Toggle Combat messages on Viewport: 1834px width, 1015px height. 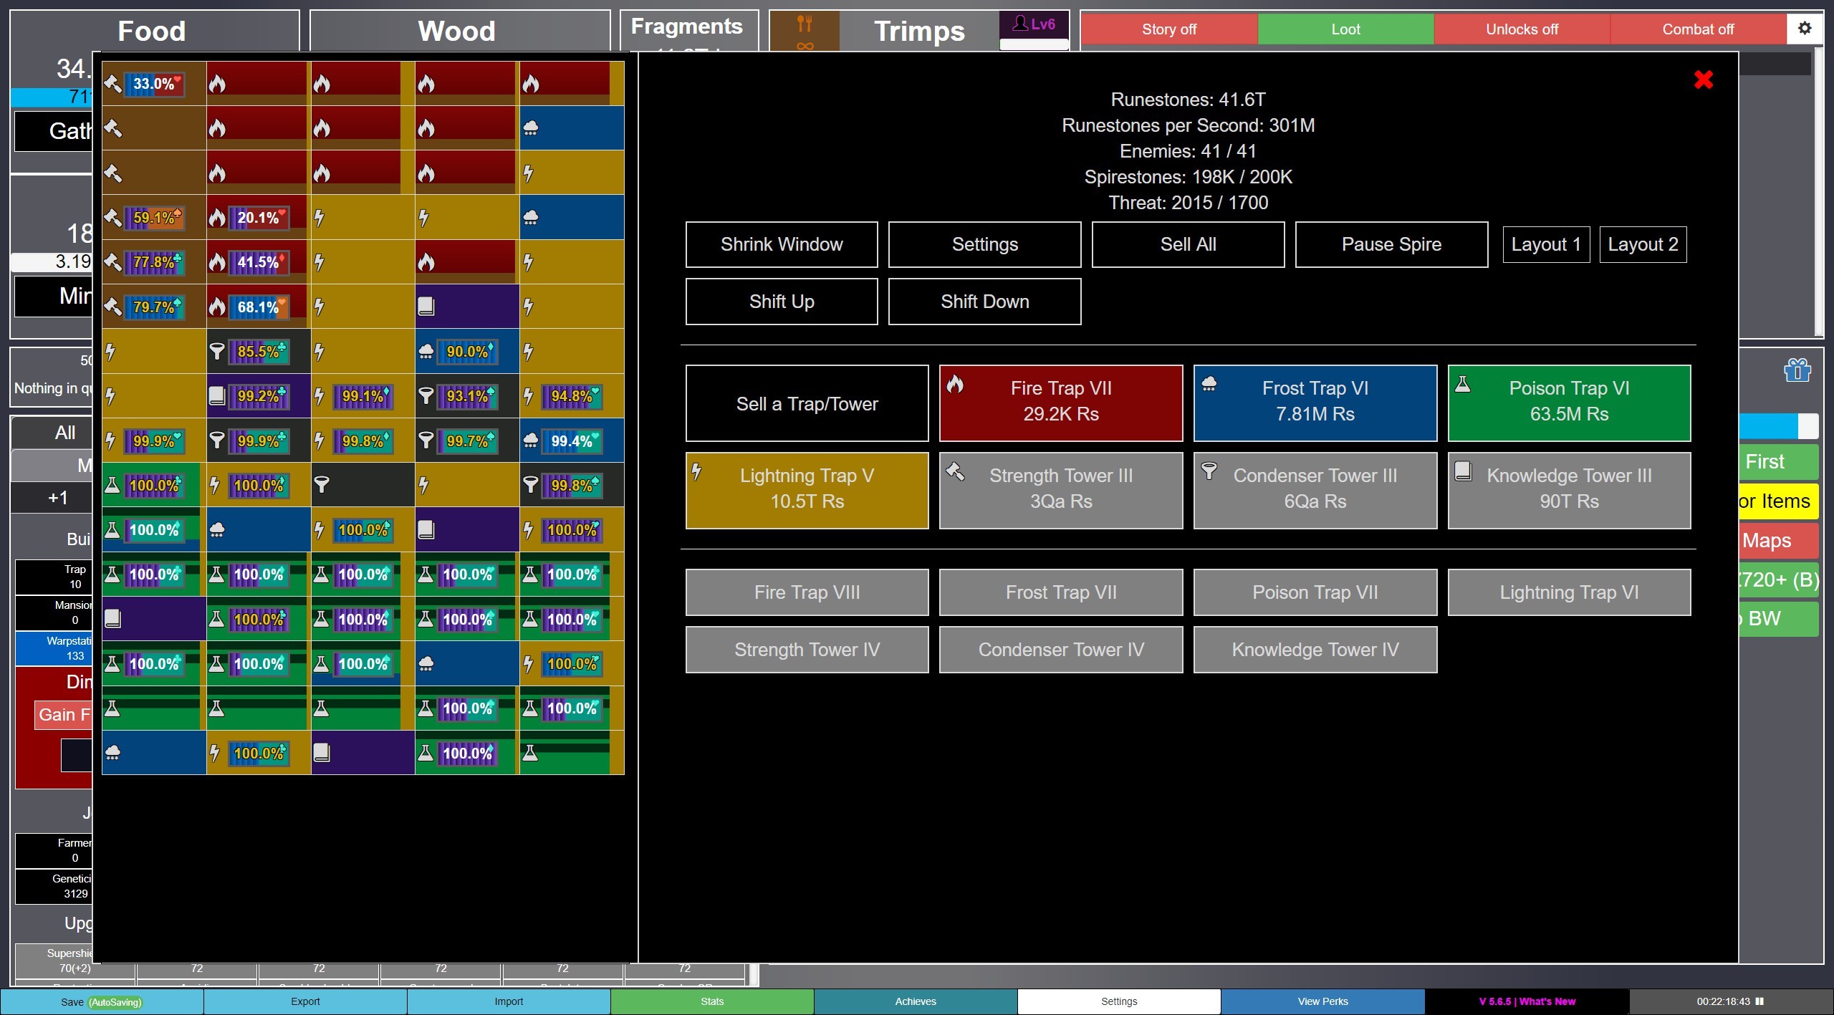click(x=1699, y=29)
